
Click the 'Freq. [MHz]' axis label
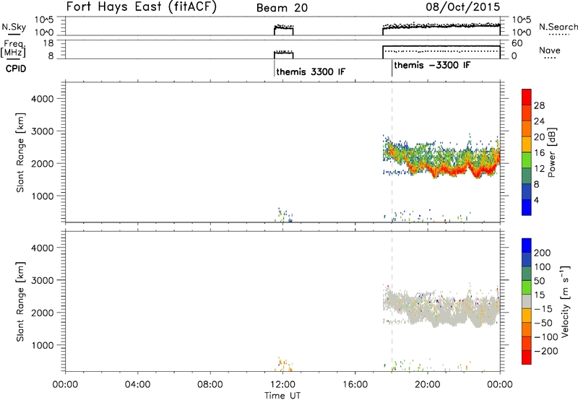[x=13, y=48]
